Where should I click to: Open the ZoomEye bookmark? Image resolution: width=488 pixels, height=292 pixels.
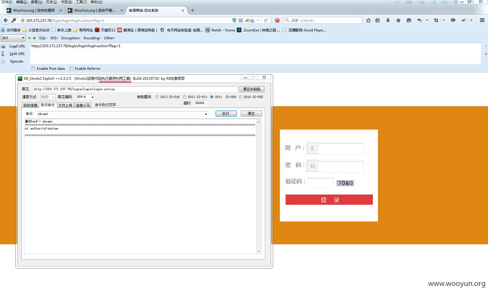pyautogui.click(x=258, y=30)
